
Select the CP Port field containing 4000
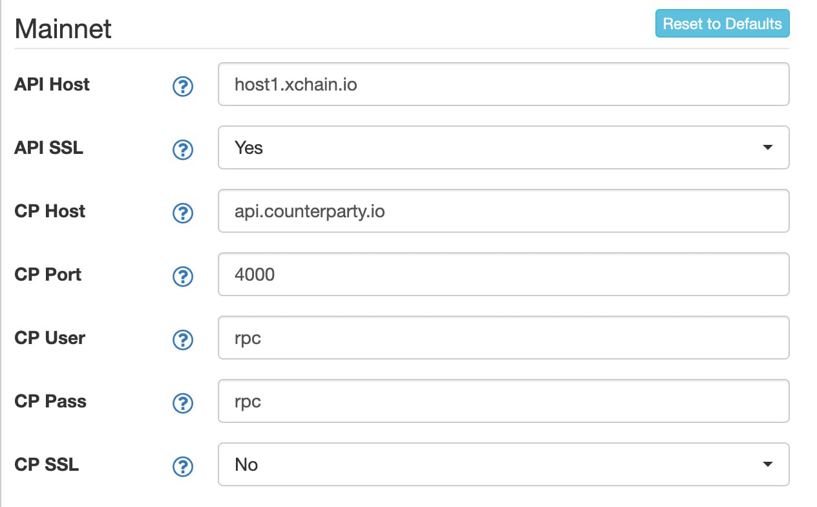504,274
